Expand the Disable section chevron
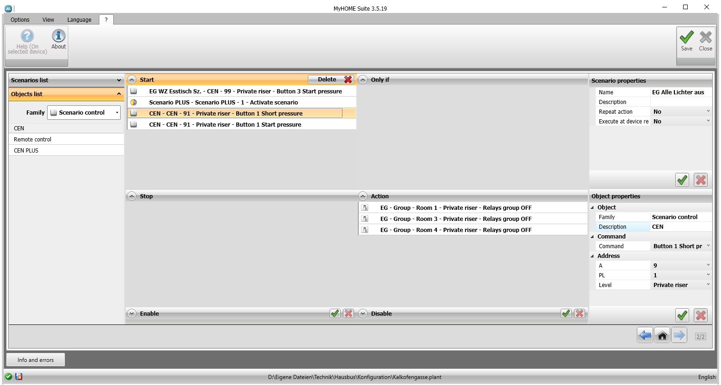 tap(363, 313)
